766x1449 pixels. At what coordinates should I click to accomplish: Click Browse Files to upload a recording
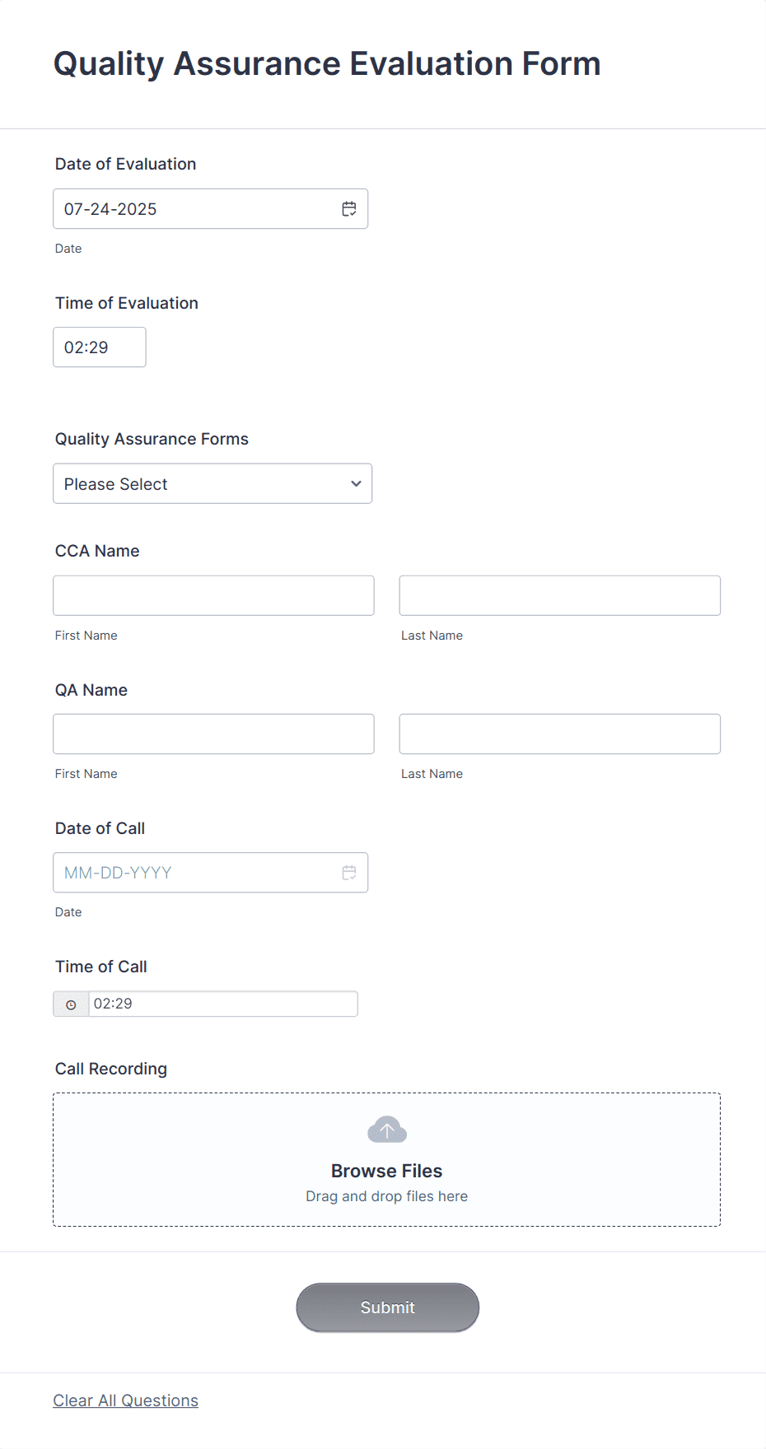pos(386,1170)
